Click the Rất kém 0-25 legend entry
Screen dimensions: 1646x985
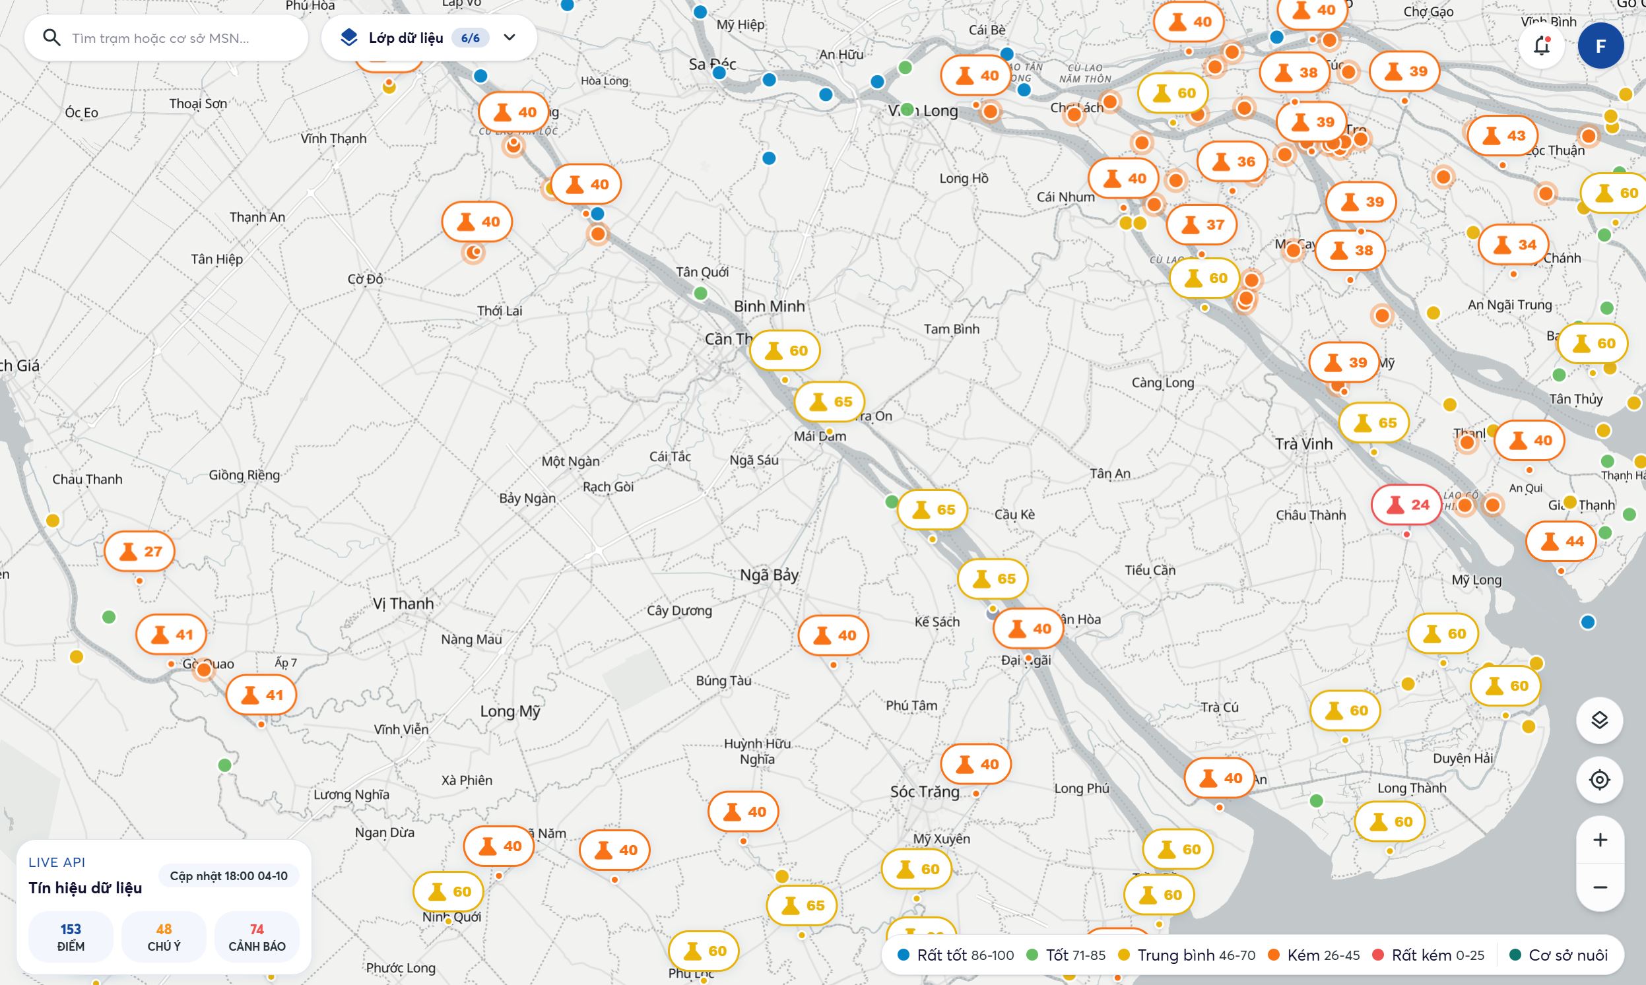tap(1428, 955)
